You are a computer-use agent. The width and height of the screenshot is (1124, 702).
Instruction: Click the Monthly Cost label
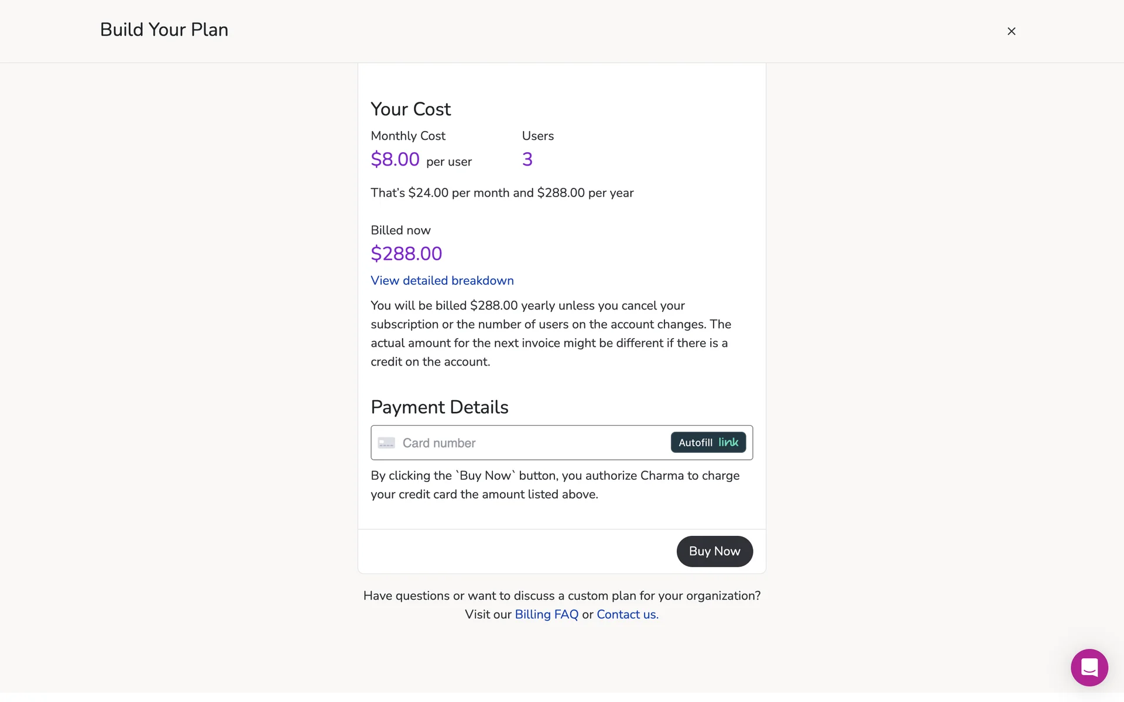408,136
